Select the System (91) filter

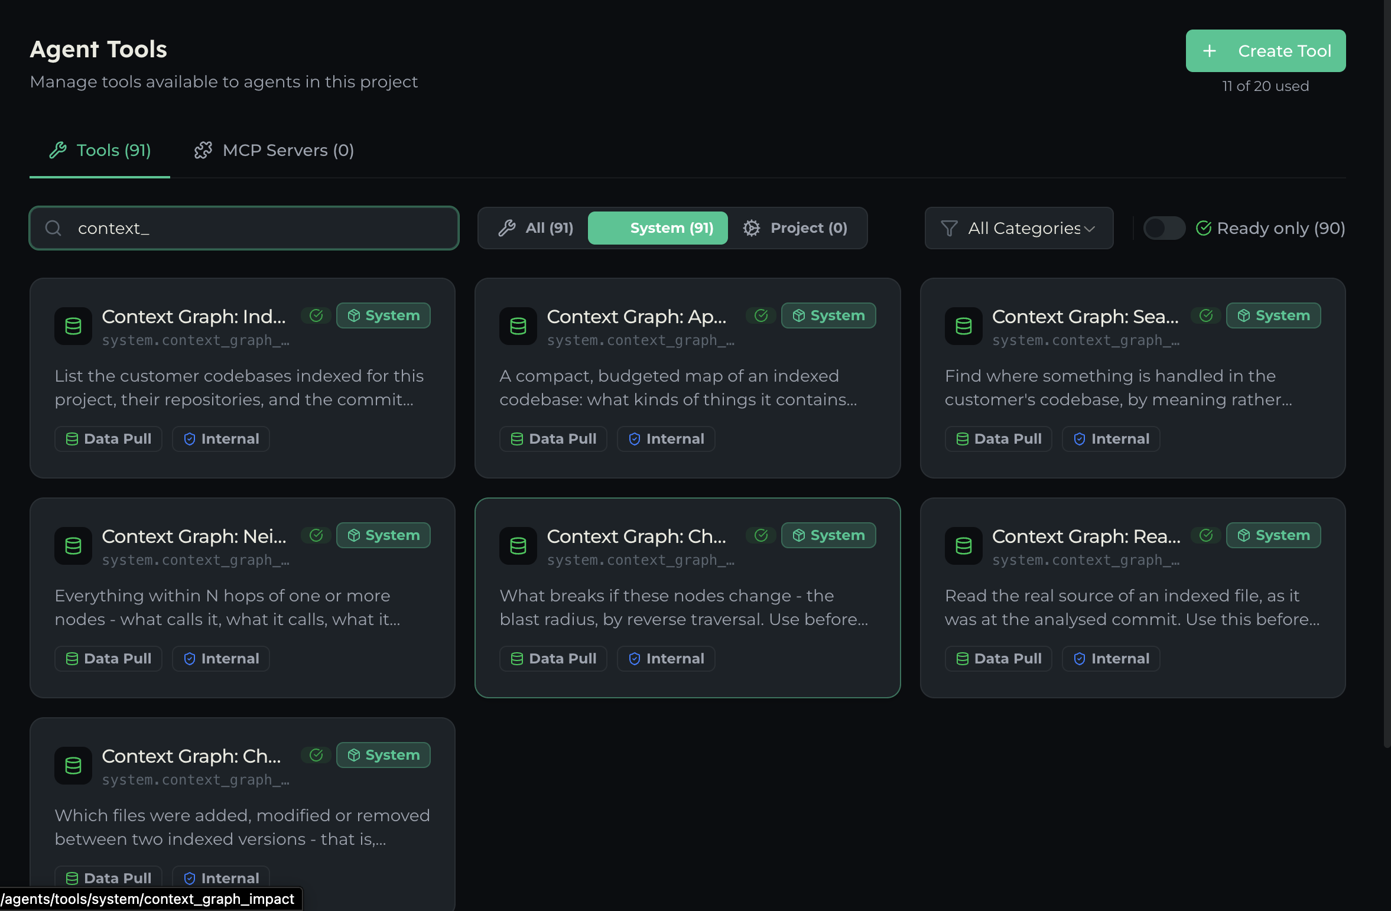tap(658, 228)
